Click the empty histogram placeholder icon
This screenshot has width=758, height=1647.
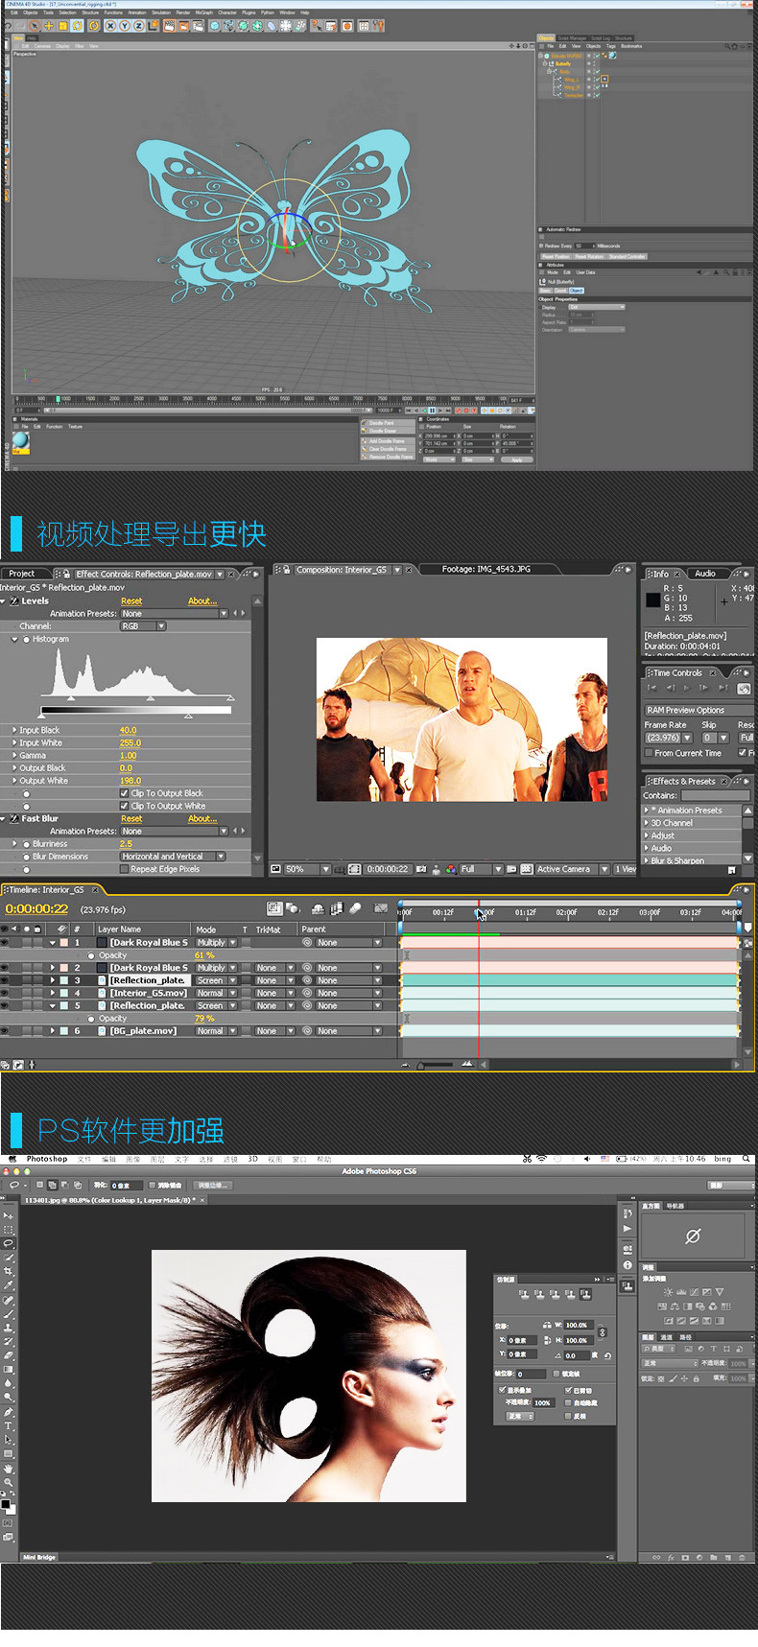692,1237
